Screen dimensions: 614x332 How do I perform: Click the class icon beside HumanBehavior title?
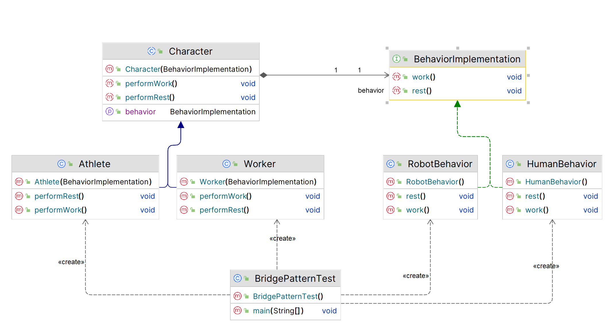[x=510, y=164]
